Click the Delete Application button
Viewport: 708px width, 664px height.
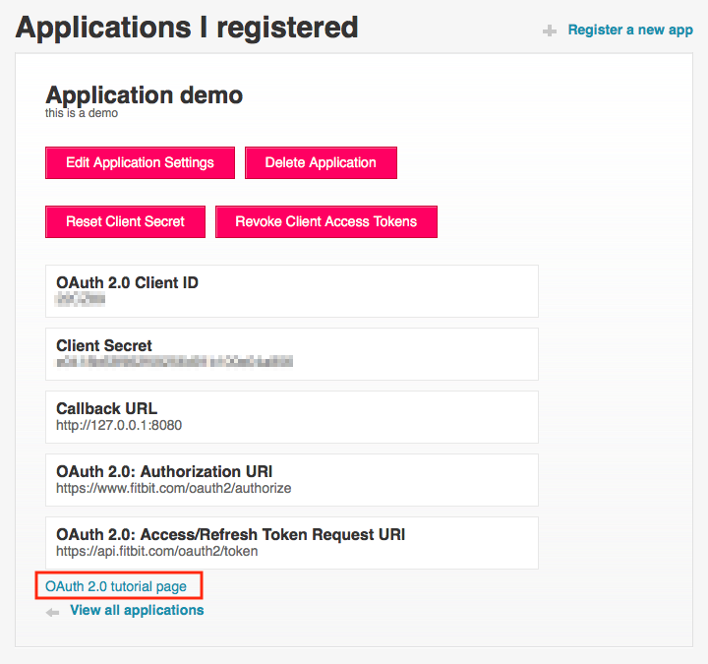click(x=321, y=162)
